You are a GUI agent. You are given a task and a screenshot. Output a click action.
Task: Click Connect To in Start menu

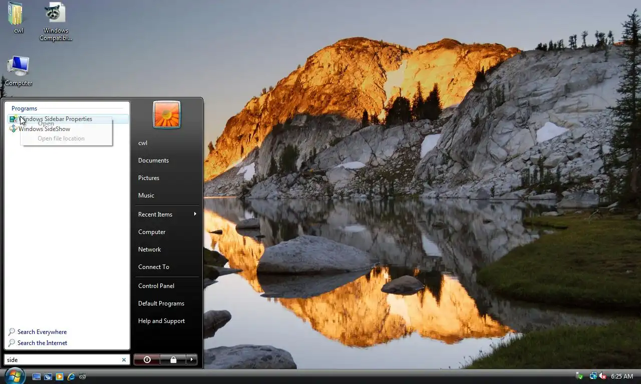(154, 267)
